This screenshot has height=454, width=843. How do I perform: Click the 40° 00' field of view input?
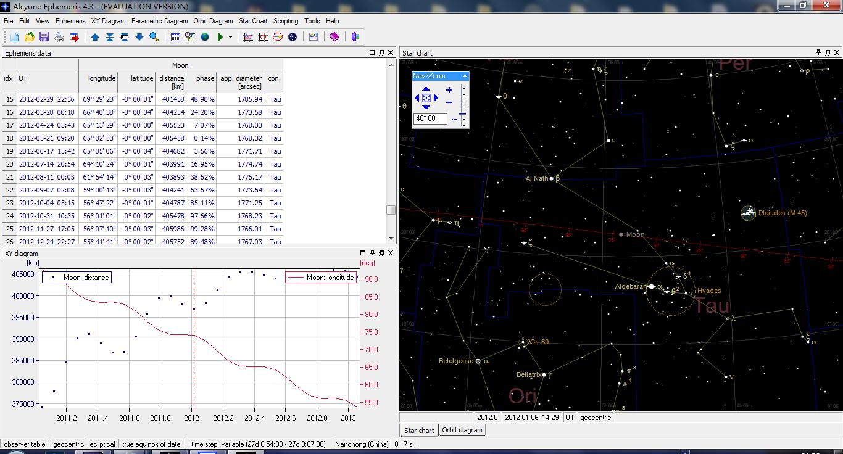430,118
